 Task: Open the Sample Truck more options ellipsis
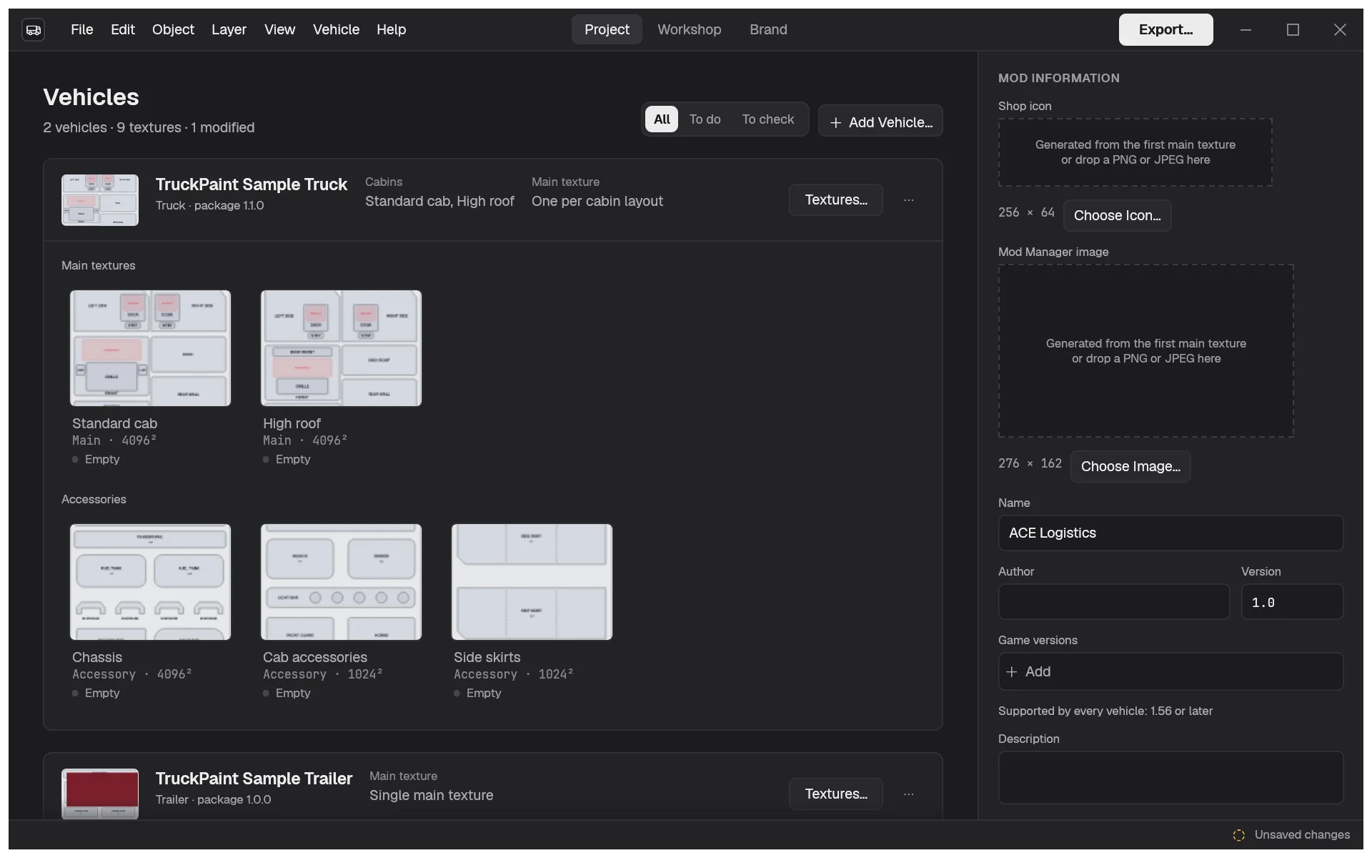(909, 200)
